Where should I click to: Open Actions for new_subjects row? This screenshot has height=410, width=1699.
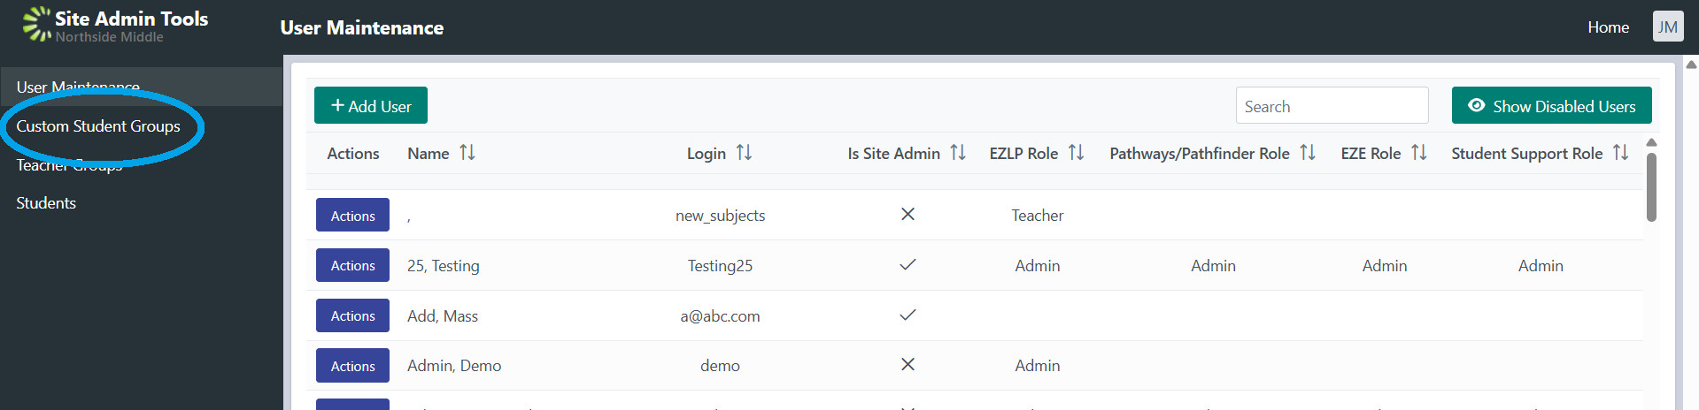coord(352,215)
